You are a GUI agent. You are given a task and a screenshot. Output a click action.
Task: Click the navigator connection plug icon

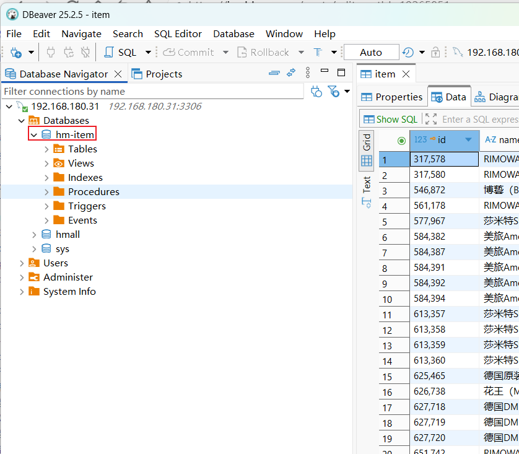[x=316, y=92]
